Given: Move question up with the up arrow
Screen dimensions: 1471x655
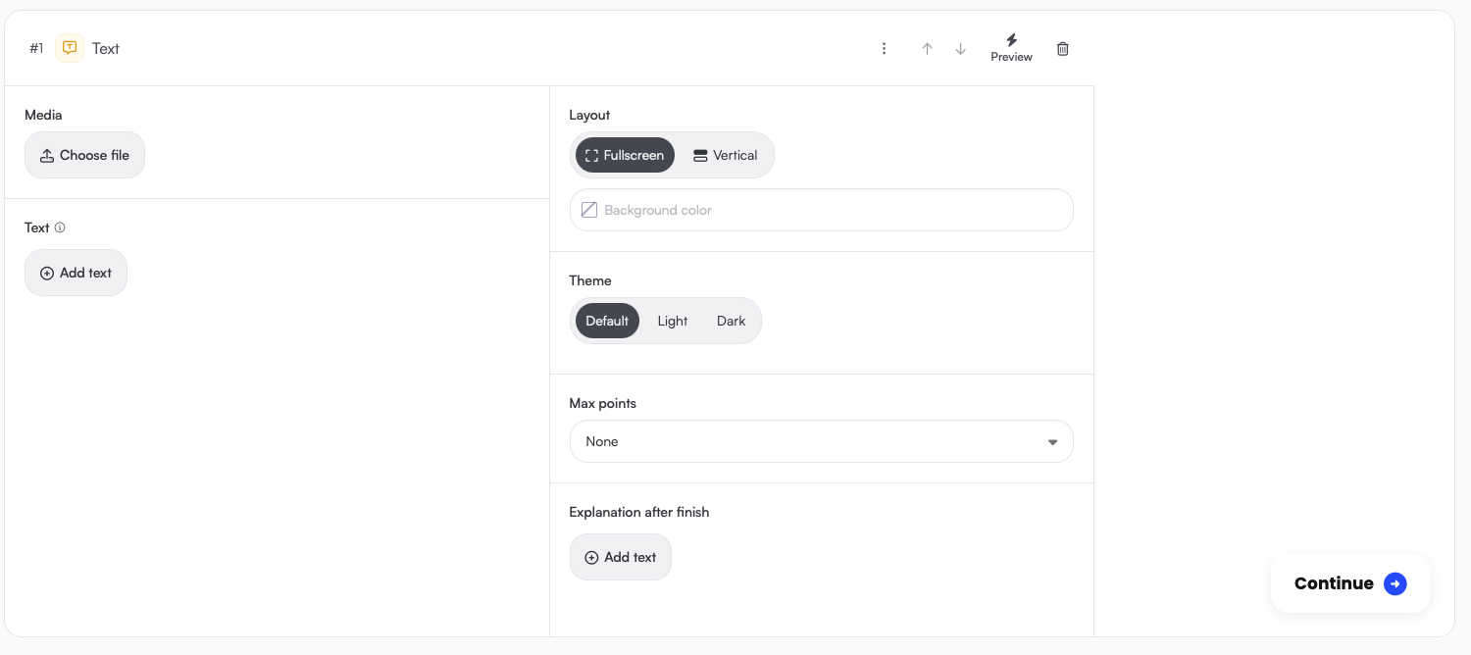Looking at the screenshot, I should (x=927, y=48).
